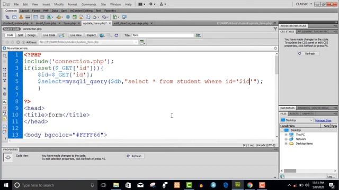Open the Site menu

[103, 4]
